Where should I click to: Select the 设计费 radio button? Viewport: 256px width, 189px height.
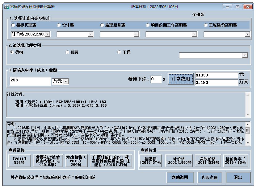click(x=59, y=25)
